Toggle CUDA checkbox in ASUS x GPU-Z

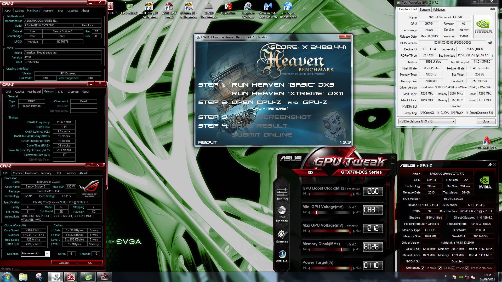(x=440, y=268)
